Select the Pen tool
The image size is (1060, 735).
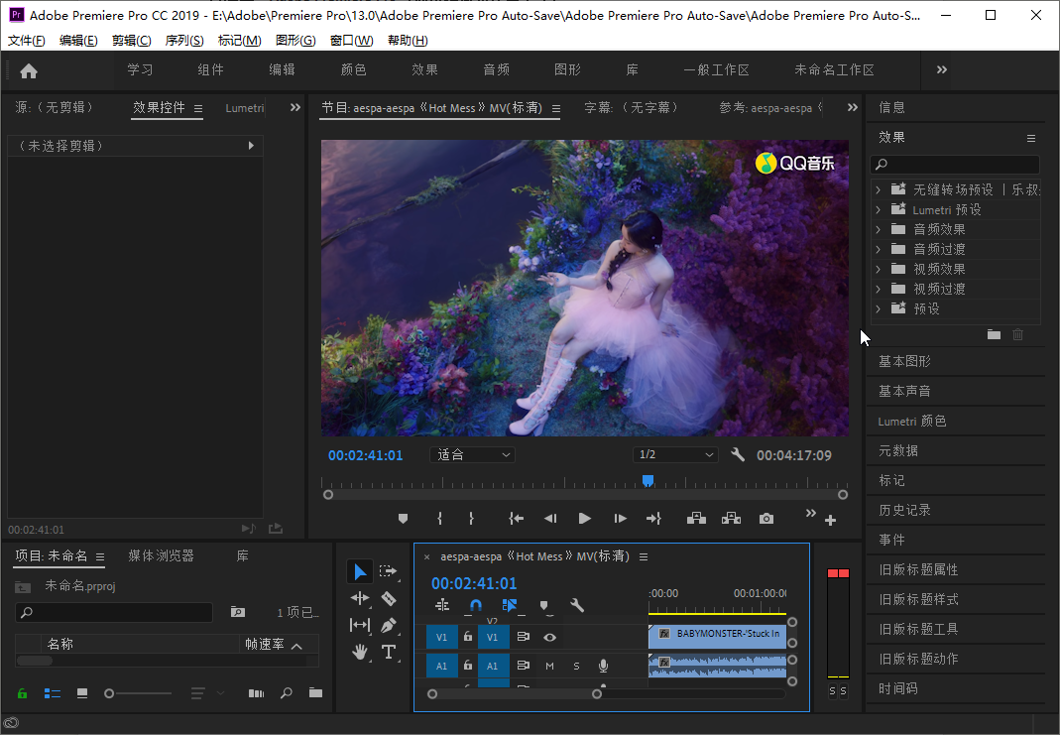[388, 626]
